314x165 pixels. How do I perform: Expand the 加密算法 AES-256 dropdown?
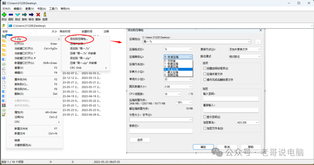(x=247, y=123)
